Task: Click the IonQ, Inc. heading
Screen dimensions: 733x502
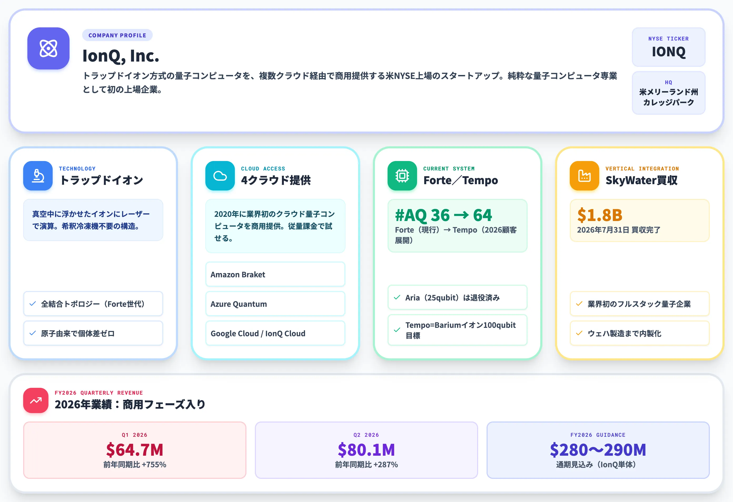Action: pyautogui.click(x=121, y=56)
